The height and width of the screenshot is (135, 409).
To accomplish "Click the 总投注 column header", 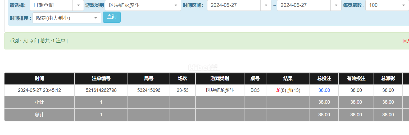I will point(324,78).
